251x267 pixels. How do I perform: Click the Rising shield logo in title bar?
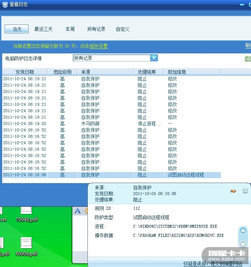tap(5, 5)
